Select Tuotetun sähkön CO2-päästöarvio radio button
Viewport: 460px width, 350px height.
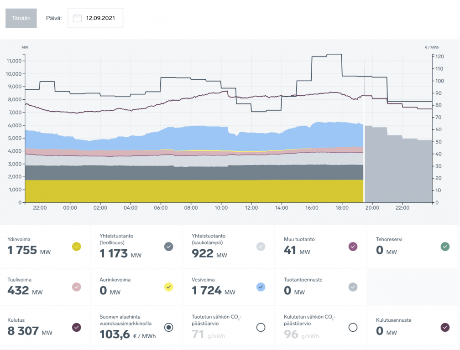pos(261,327)
